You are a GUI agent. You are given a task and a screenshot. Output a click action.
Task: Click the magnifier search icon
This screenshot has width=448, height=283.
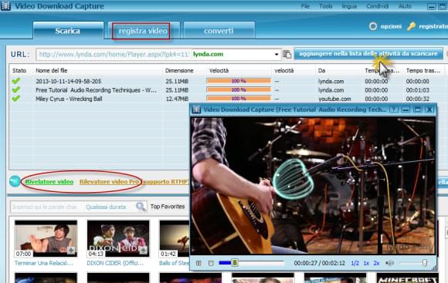pyautogui.click(x=141, y=207)
